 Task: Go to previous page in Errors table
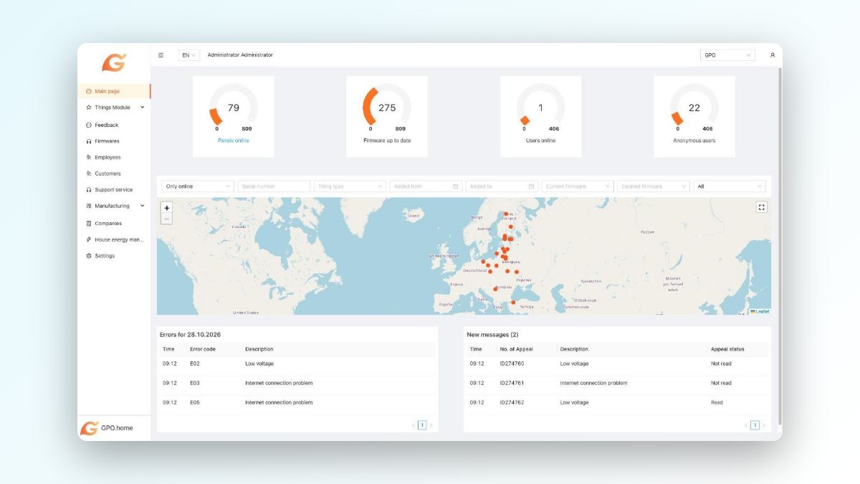click(414, 425)
